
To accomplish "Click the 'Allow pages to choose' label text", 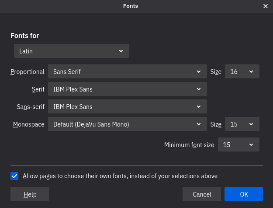I will click(120, 176).
